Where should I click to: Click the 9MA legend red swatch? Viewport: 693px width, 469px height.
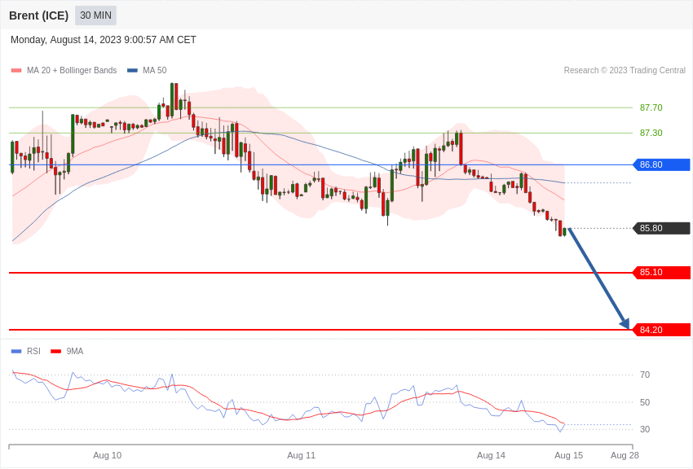pyautogui.click(x=56, y=352)
